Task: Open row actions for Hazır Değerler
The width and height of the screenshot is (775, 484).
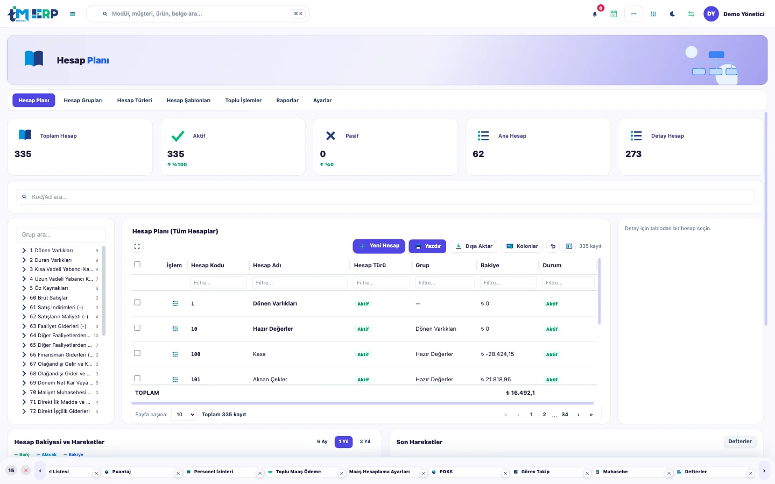Action: (175, 329)
